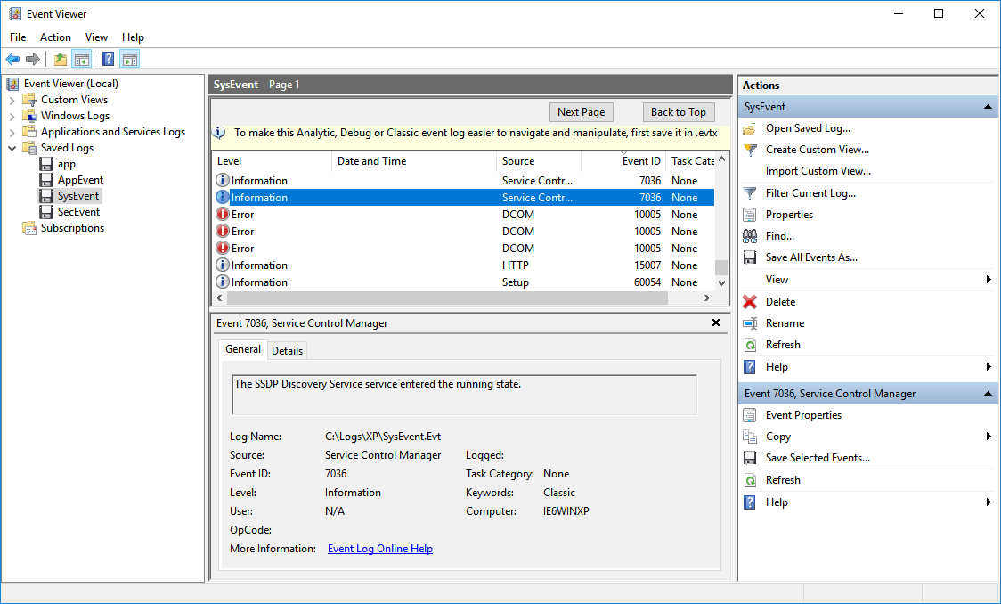The height and width of the screenshot is (604, 1001).
Task: Click the Create Custom View funnel icon
Action: [750, 150]
